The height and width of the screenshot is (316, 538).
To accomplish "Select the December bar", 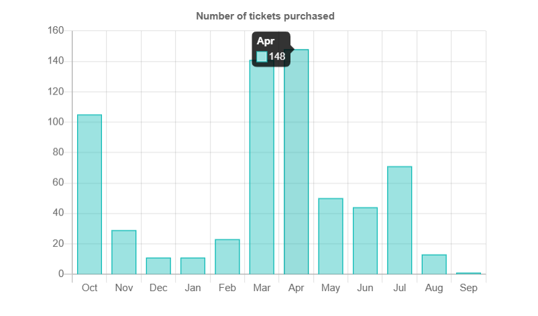I will (x=158, y=266).
